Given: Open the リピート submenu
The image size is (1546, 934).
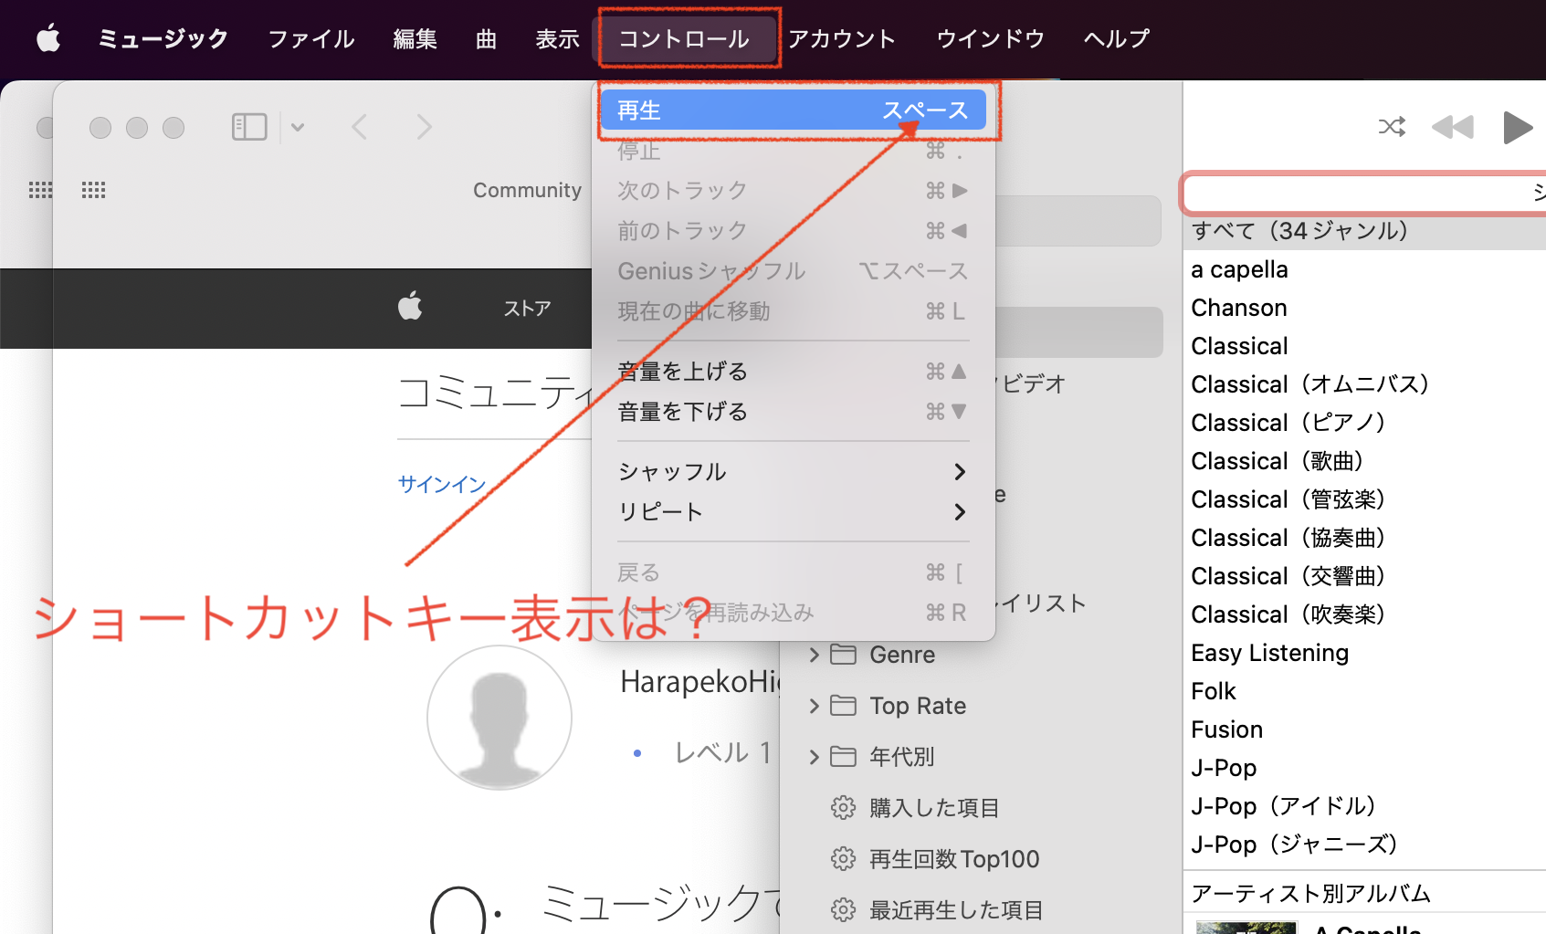Looking at the screenshot, I should pyautogui.click(x=792, y=512).
